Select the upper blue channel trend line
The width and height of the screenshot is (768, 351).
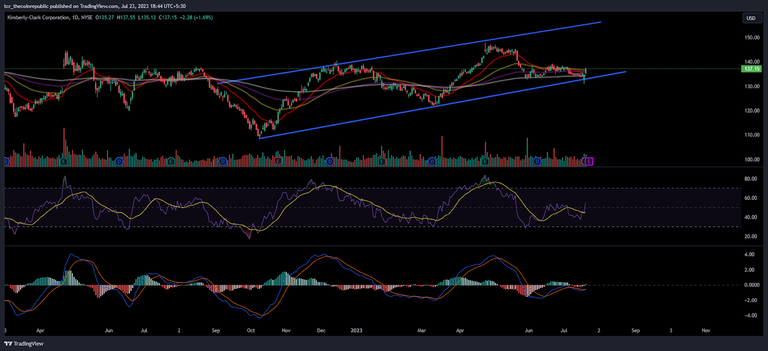[409, 53]
